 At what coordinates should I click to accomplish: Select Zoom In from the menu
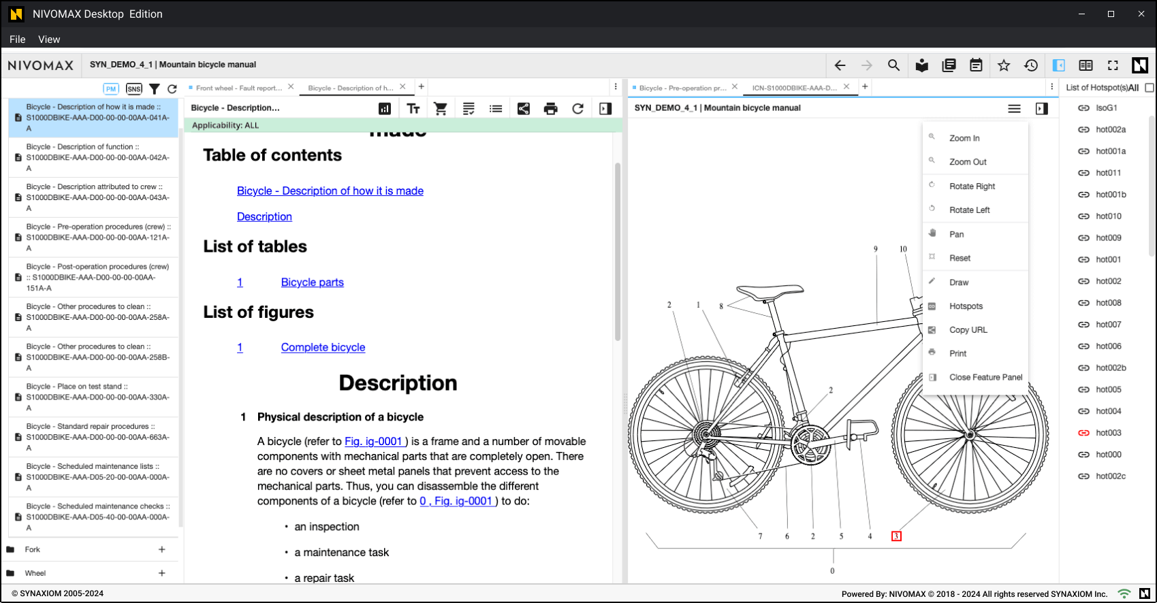tap(975, 138)
